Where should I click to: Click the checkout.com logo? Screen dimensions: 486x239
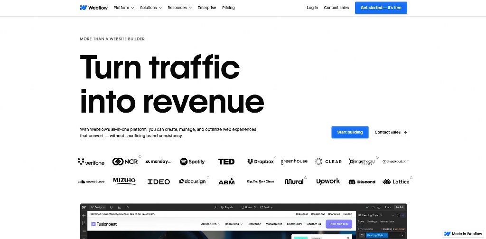click(396, 162)
